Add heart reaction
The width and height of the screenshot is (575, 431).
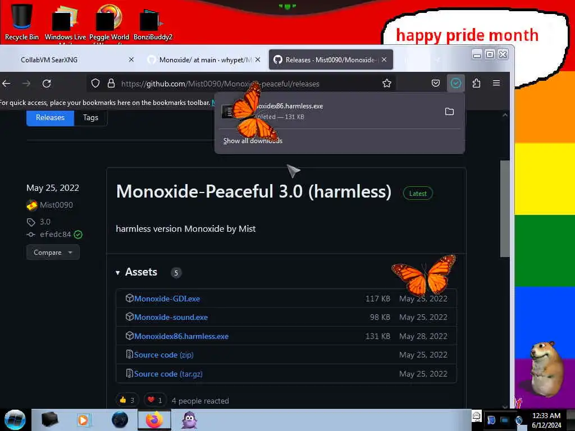pyautogui.click(x=155, y=400)
